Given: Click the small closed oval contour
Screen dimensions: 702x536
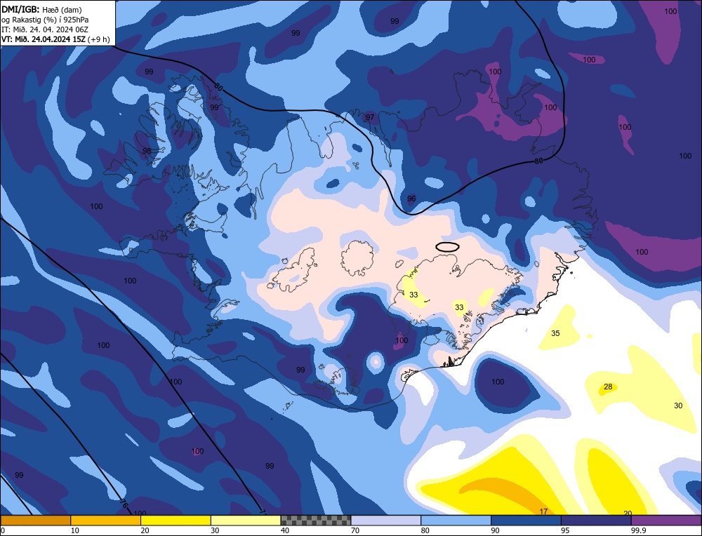Looking at the screenshot, I should coord(447,246).
